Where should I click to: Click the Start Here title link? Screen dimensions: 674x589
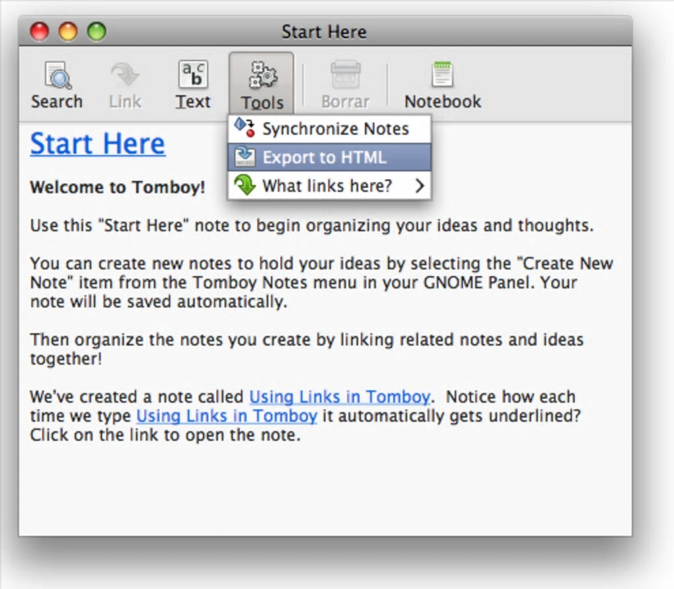click(98, 143)
